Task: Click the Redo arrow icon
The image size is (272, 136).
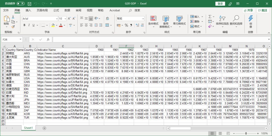Action: (x=43, y=4)
